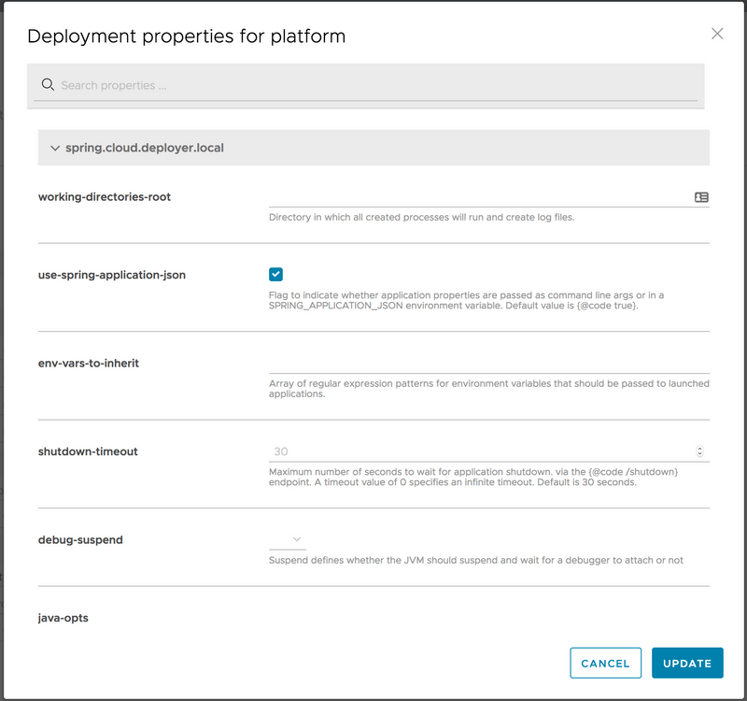Click the down stepper arrow on shutdown-timeout

tap(698, 454)
